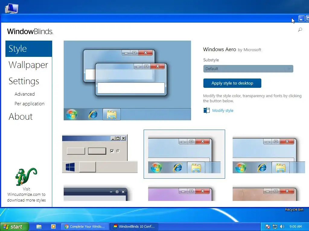Click WindowBlinds 10 Conf... taskbar button
This screenshot has height=231, width=309.
tap(134, 226)
